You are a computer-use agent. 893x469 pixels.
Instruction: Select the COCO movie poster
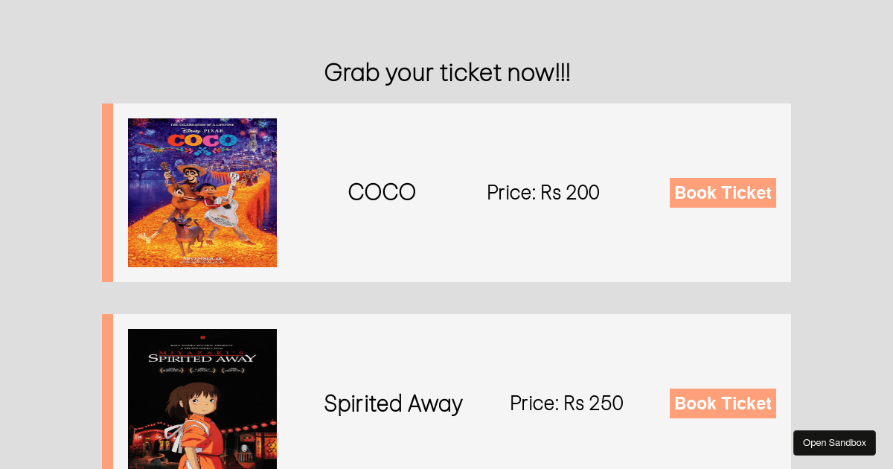[202, 193]
